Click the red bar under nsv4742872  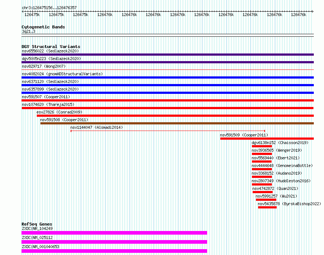coord(262,192)
